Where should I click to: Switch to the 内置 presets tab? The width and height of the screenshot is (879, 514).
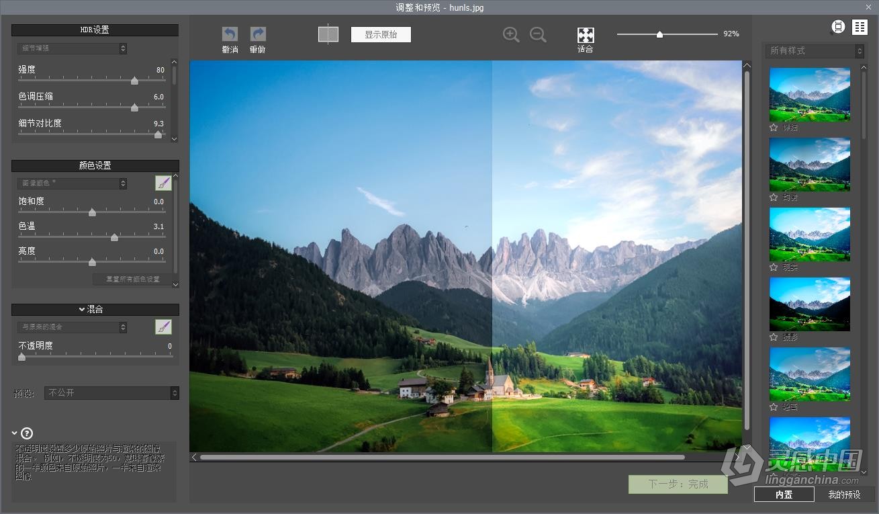tap(784, 495)
